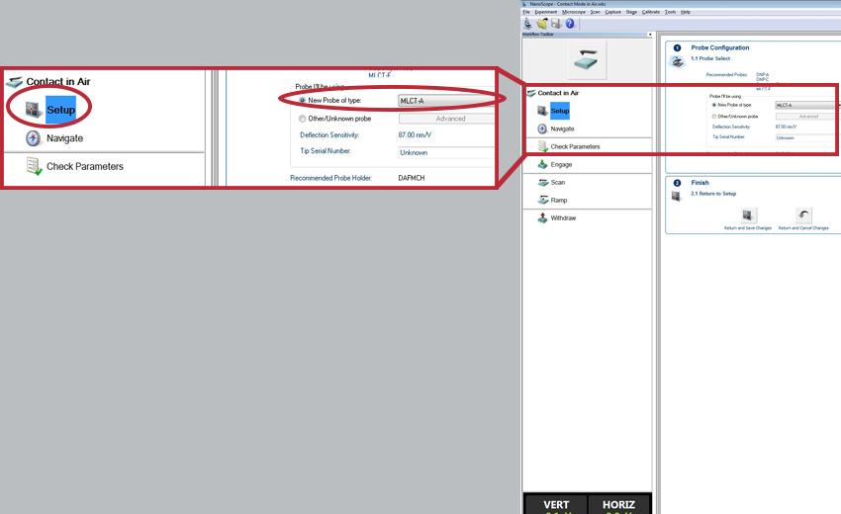Click the microscope select-experiment toolbar icon
Image resolution: width=841 pixels, height=514 pixels.
click(527, 23)
